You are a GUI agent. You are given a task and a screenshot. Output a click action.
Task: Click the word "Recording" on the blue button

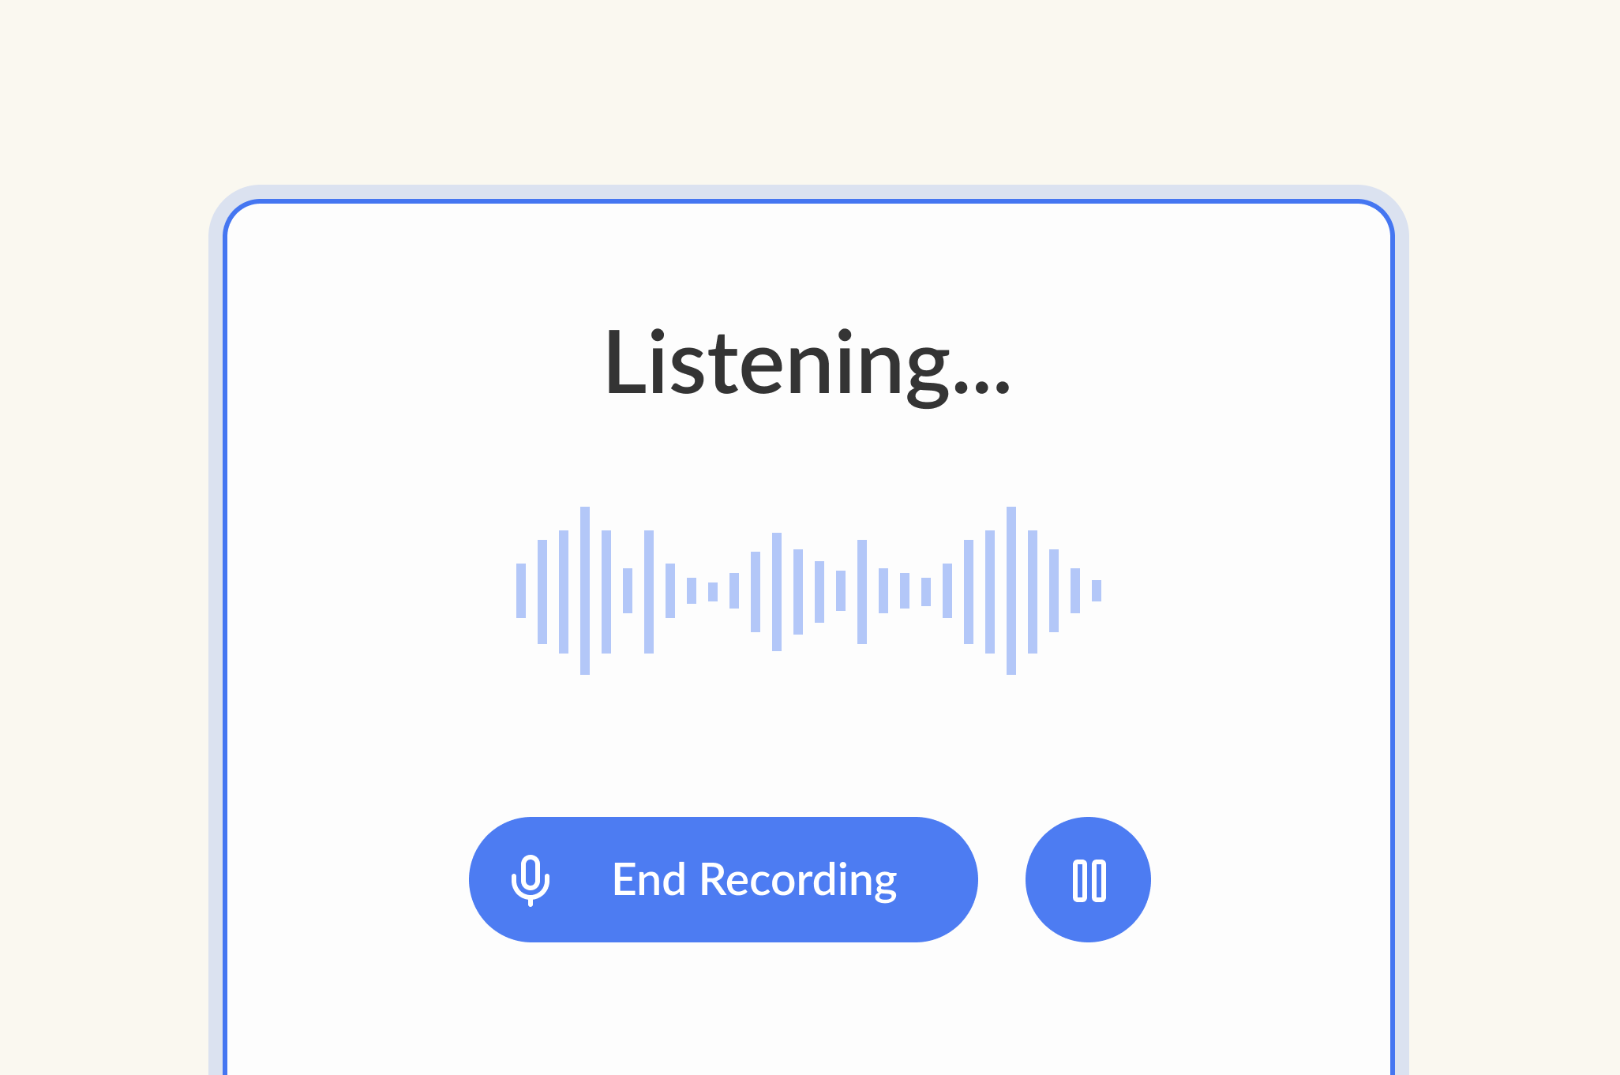[x=798, y=881]
